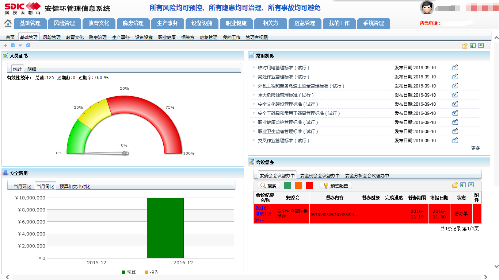
Task: Click the 预警配置 button
Action: point(336,186)
